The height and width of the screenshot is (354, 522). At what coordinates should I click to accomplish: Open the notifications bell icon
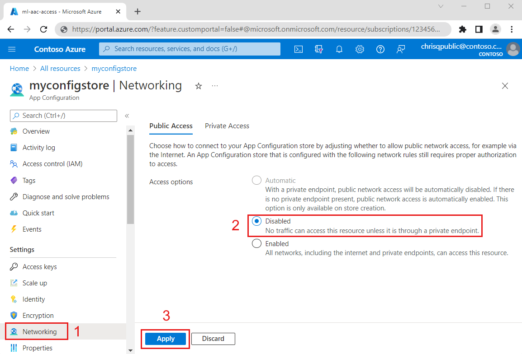click(339, 49)
